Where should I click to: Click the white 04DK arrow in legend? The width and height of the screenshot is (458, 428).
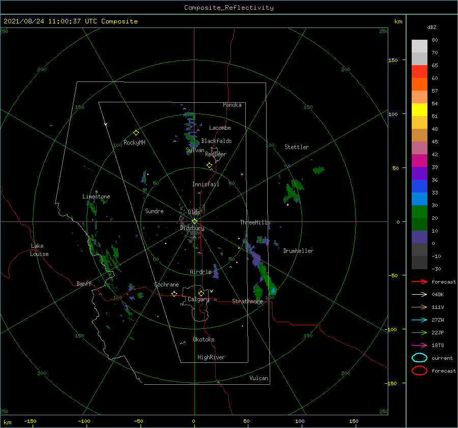[419, 294]
